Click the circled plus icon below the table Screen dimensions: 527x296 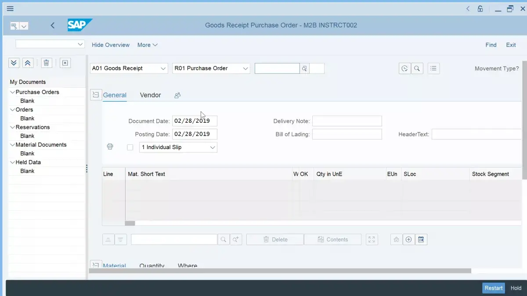click(x=409, y=239)
